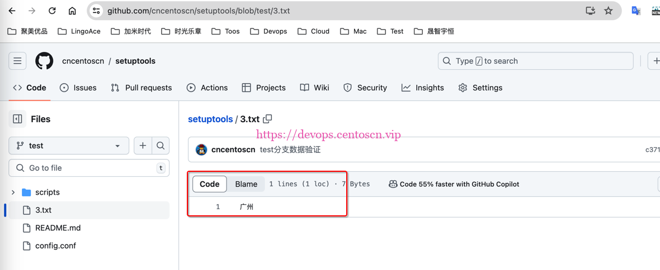This screenshot has height=270, width=660.
Task: Click the GitHub logo home icon
Action: click(x=44, y=61)
